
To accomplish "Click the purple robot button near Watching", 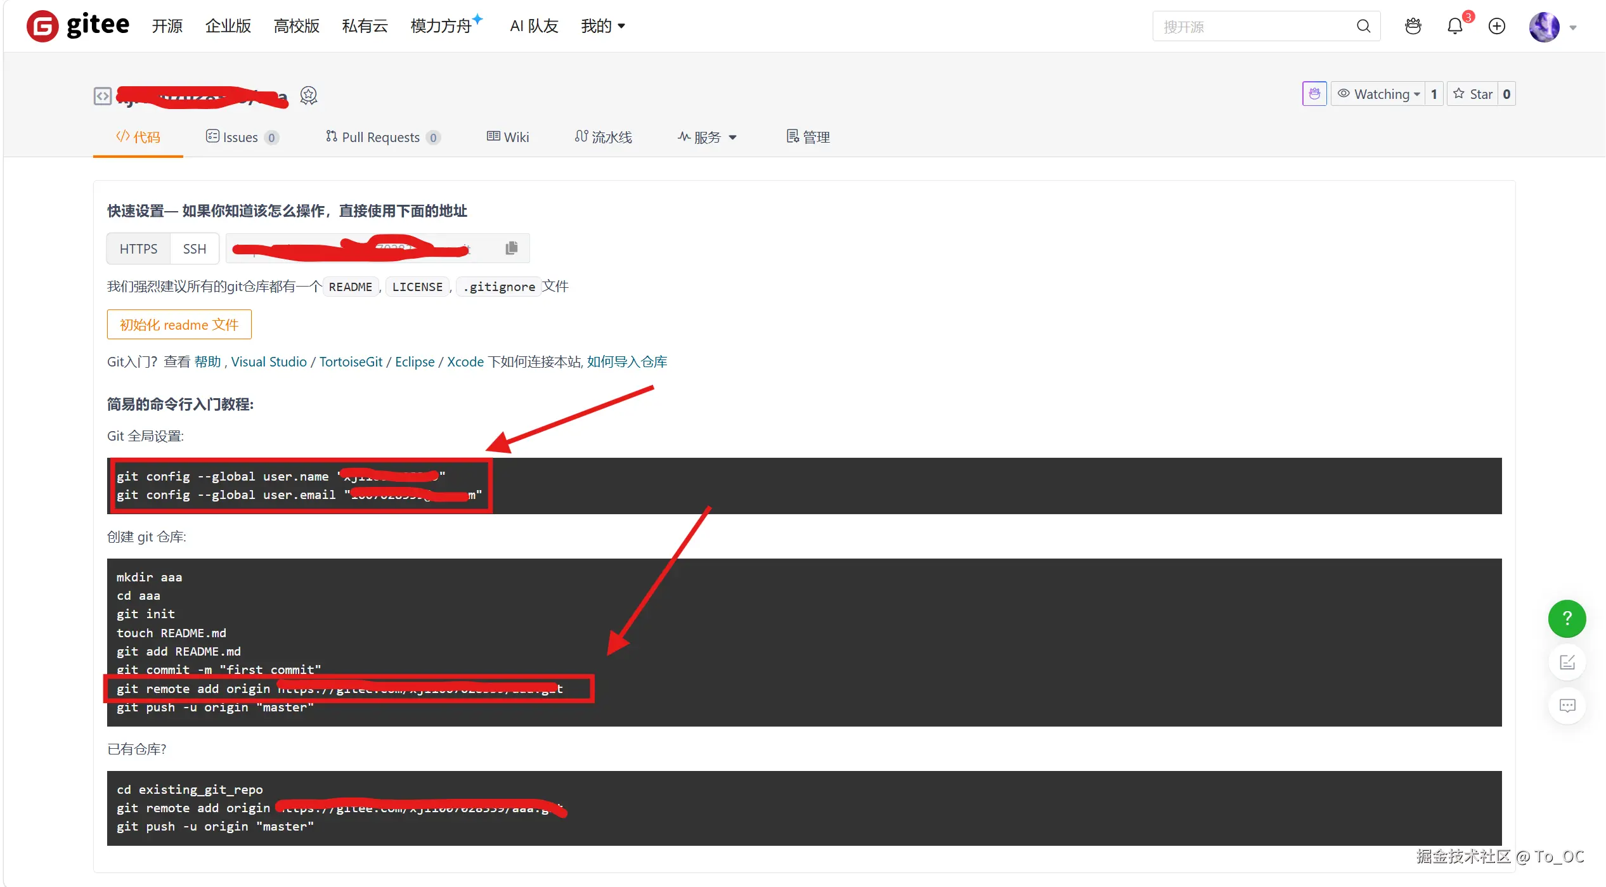I will [1314, 94].
